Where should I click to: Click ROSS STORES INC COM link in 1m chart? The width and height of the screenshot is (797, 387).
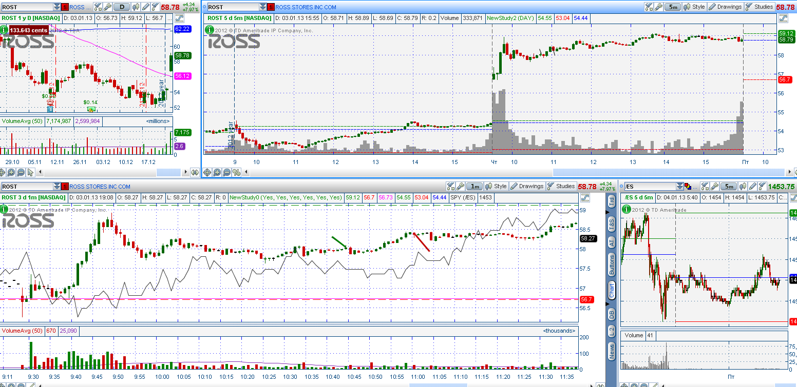point(100,187)
